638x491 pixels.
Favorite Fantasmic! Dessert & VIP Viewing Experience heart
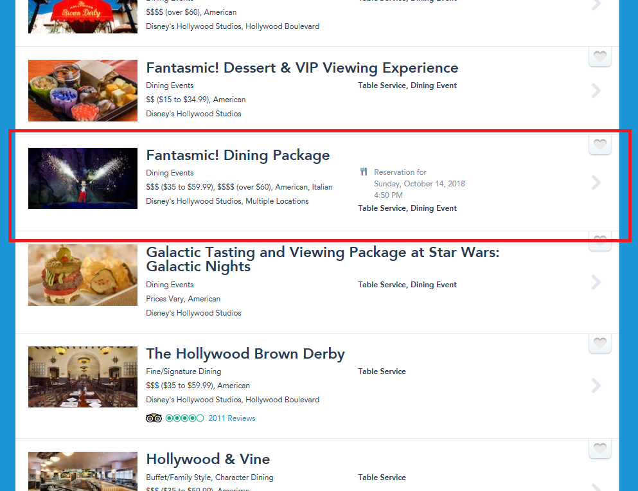click(599, 57)
